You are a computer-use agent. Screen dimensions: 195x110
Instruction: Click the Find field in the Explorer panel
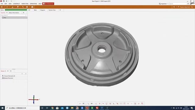pyautogui.click(x=13, y=15)
